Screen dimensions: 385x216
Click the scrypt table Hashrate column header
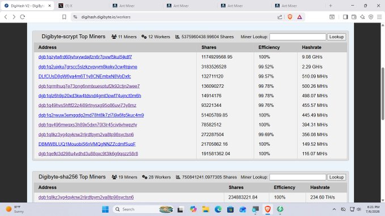click(x=312, y=47)
